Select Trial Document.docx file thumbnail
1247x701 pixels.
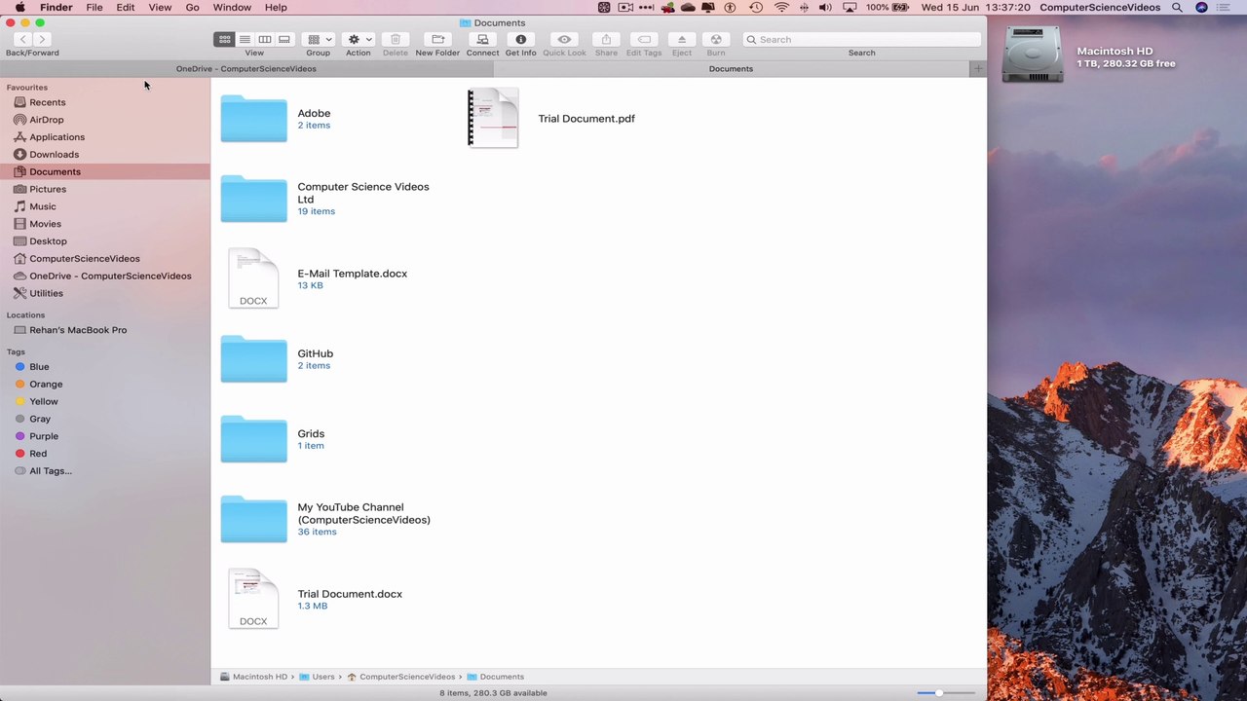pyautogui.click(x=253, y=599)
